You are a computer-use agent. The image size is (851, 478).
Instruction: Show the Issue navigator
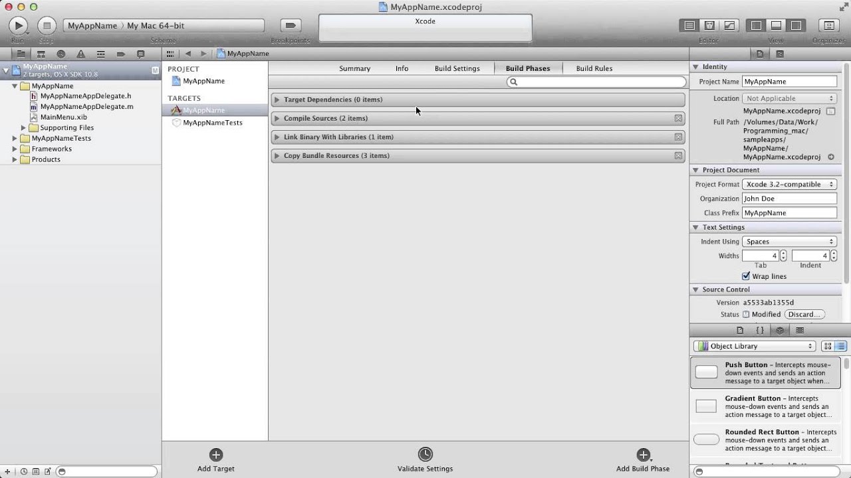[x=80, y=54]
